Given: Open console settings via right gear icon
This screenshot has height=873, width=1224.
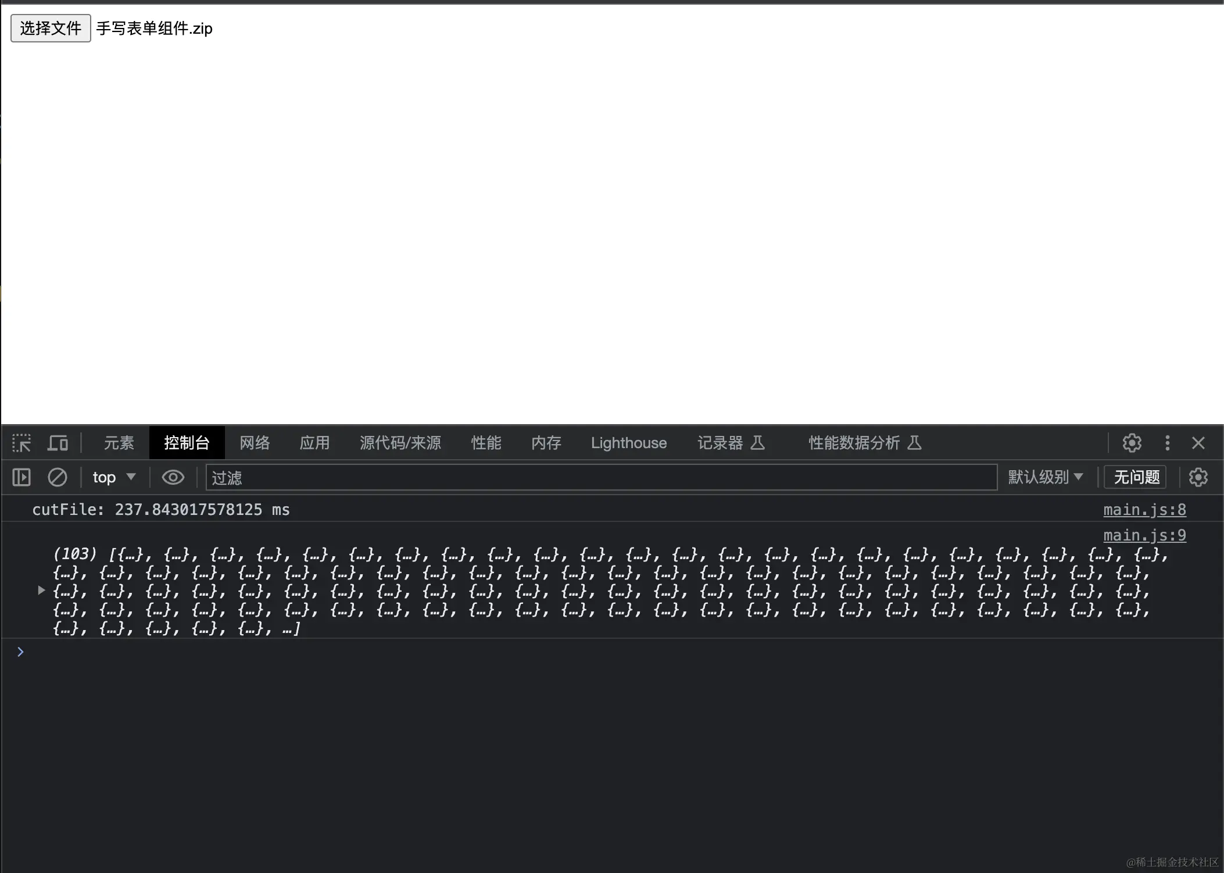Looking at the screenshot, I should coord(1199,477).
